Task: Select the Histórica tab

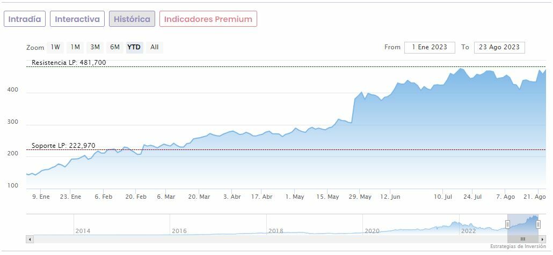Action: (132, 19)
